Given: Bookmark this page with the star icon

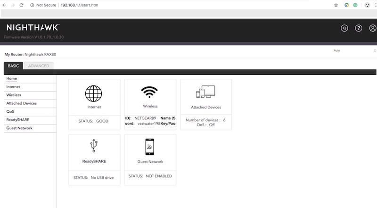Looking at the screenshot, I should point(336,5).
